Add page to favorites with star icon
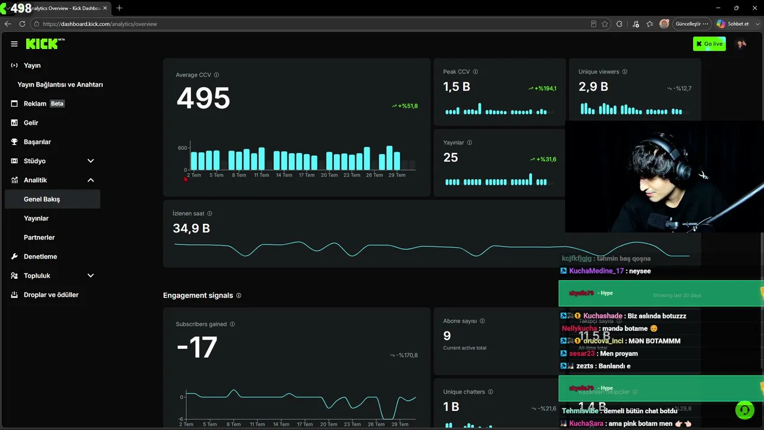The width and height of the screenshot is (764, 430). (x=605, y=24)
